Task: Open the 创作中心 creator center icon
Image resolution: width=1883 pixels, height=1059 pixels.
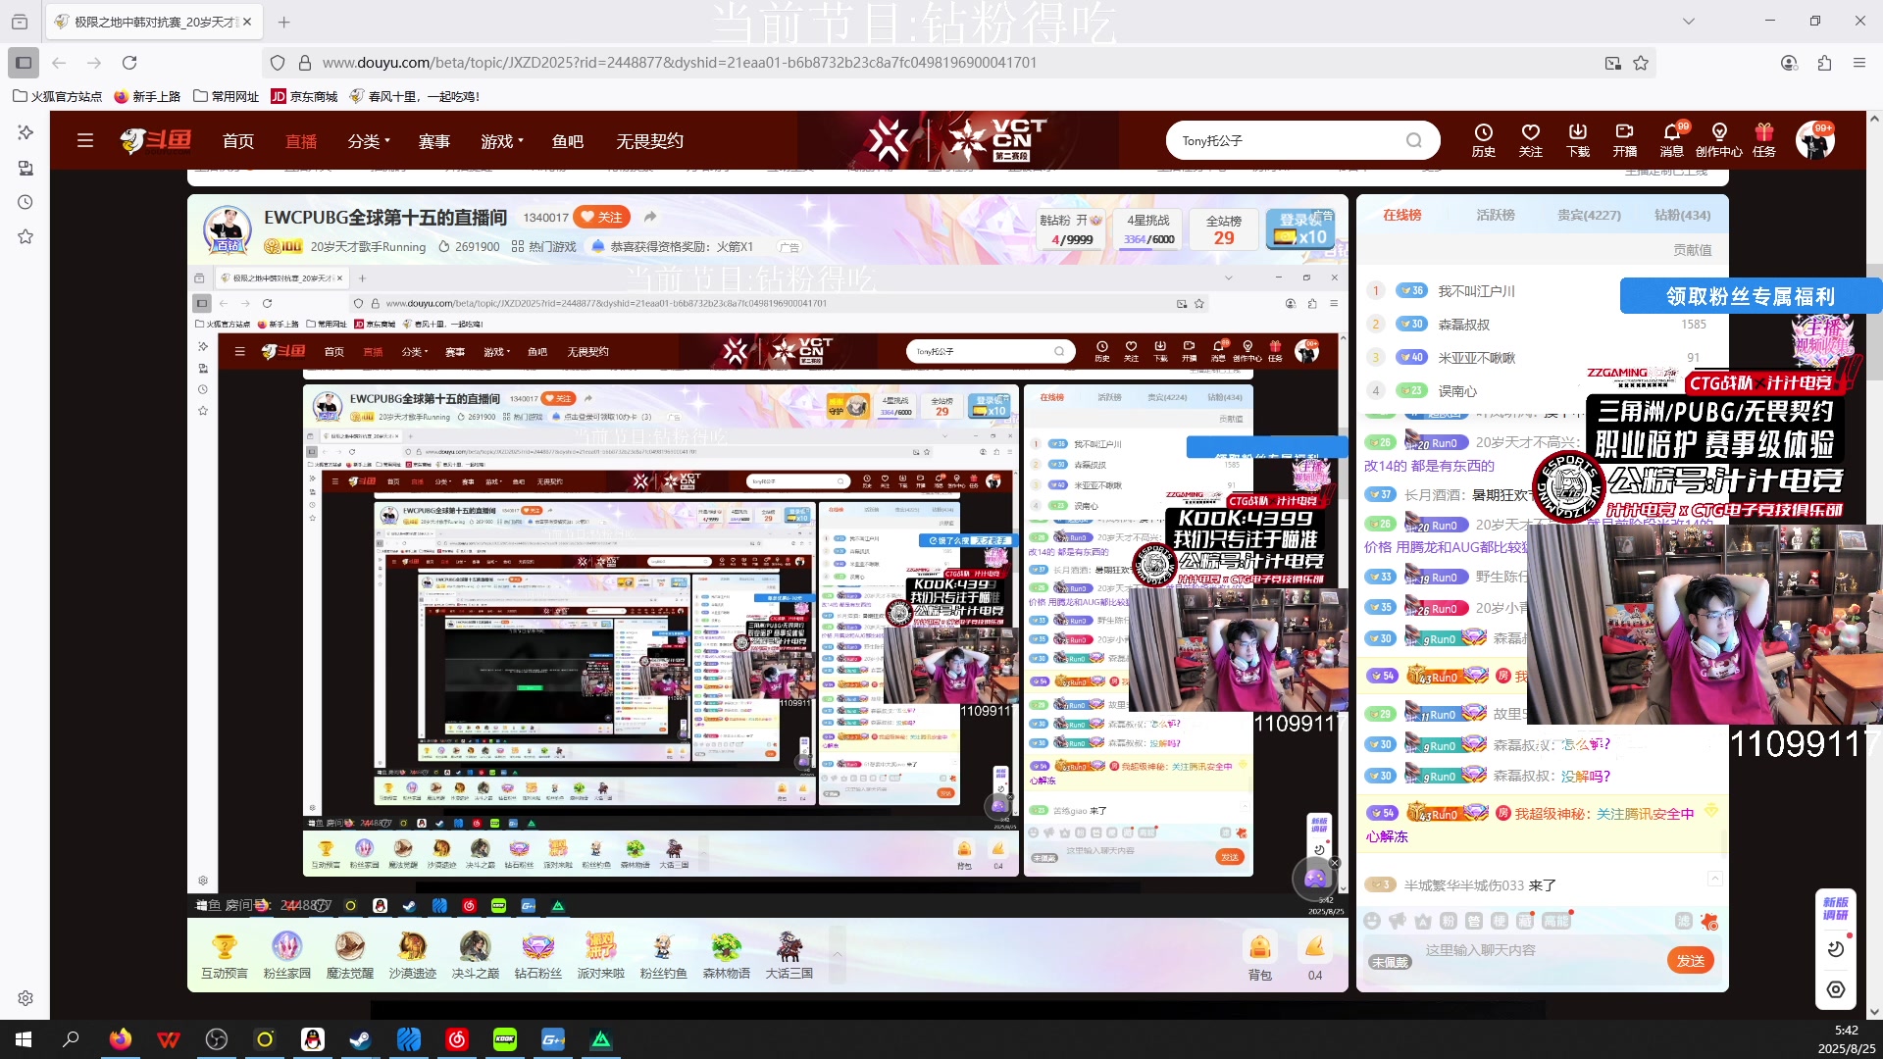Action: point(1718,140)
